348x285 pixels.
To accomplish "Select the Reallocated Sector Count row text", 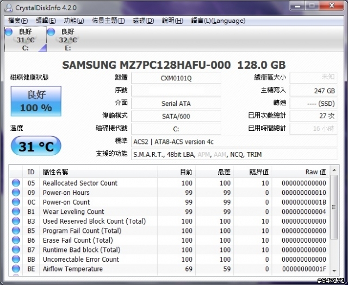I will click(80, 183).
